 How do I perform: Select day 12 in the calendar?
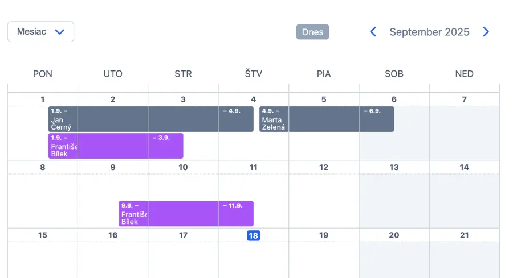324,167
